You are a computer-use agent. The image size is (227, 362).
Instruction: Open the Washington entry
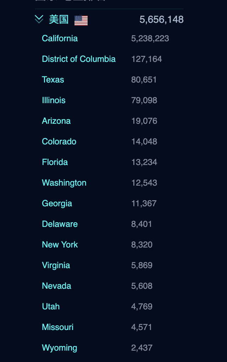pyautogui.click(x=64, y=183)
